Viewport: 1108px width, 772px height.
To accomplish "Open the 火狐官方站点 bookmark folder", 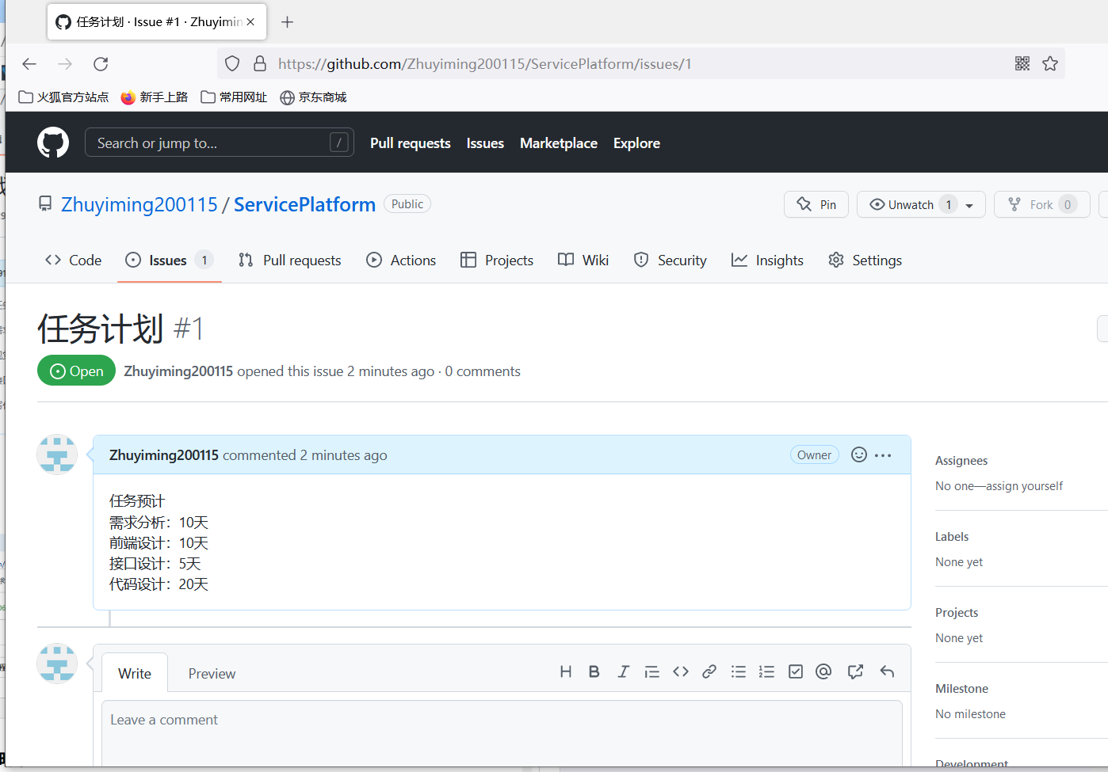I will click(63, 97).
